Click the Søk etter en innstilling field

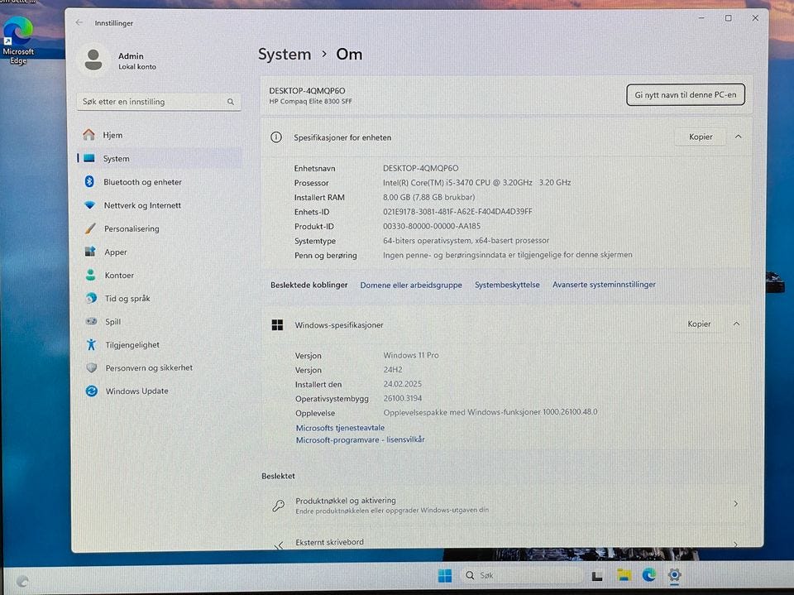pos(159,102)
